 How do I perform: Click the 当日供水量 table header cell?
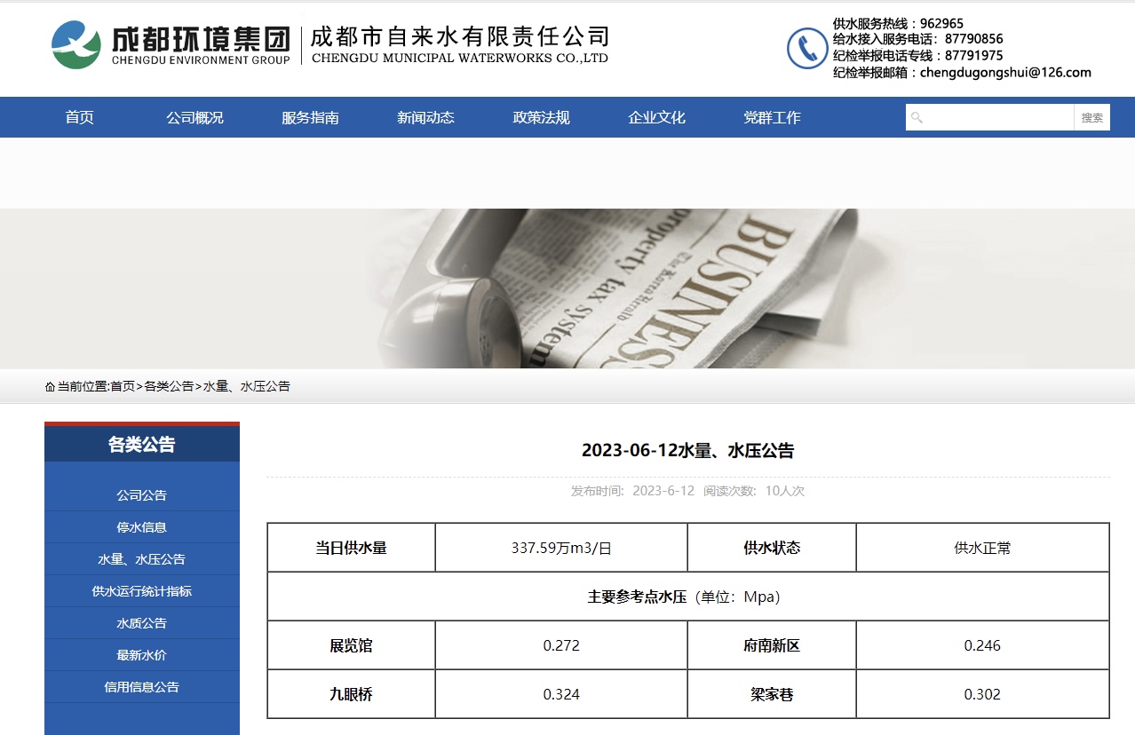tap(352, 548)
